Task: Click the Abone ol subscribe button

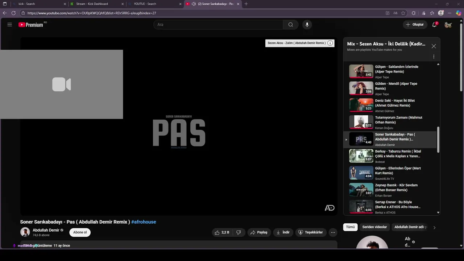Action: tap(80, 232)
